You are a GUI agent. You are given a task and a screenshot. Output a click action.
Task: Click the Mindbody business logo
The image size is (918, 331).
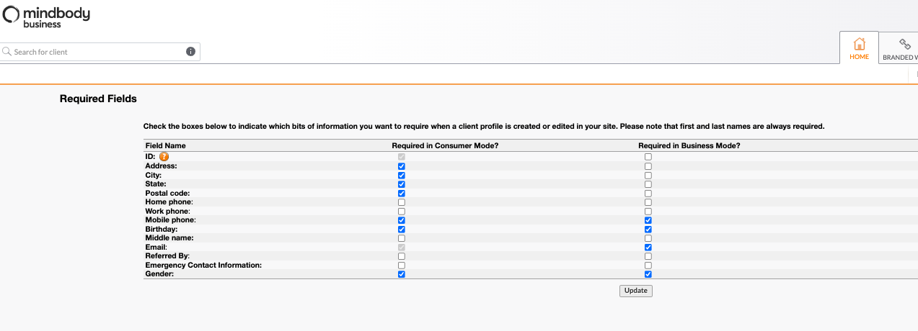[47, 16]
